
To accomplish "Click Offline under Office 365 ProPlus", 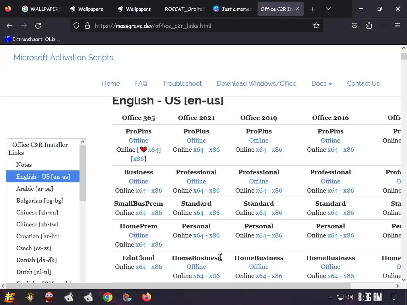I will pos(139,140).
